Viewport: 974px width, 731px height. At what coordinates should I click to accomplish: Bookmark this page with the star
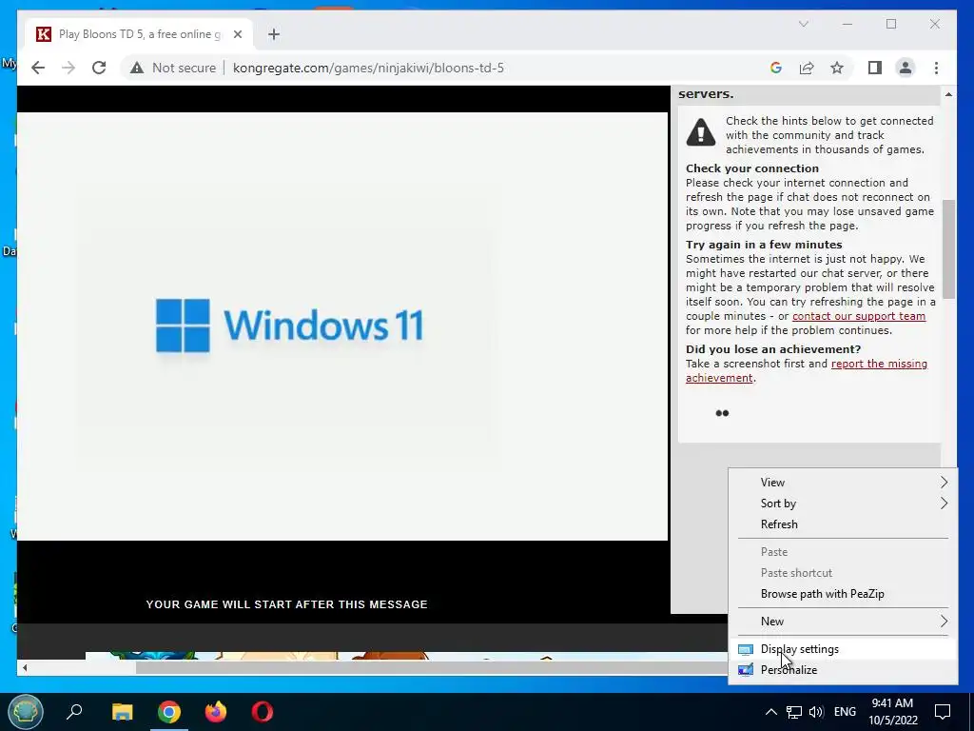tap(837, 68)
